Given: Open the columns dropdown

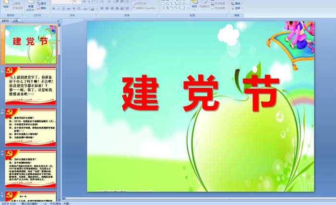Looking at the screenshot, I should coord(128,8).
